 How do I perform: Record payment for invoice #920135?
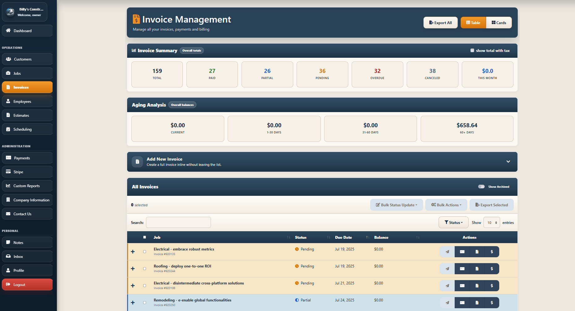pos(492,251)
